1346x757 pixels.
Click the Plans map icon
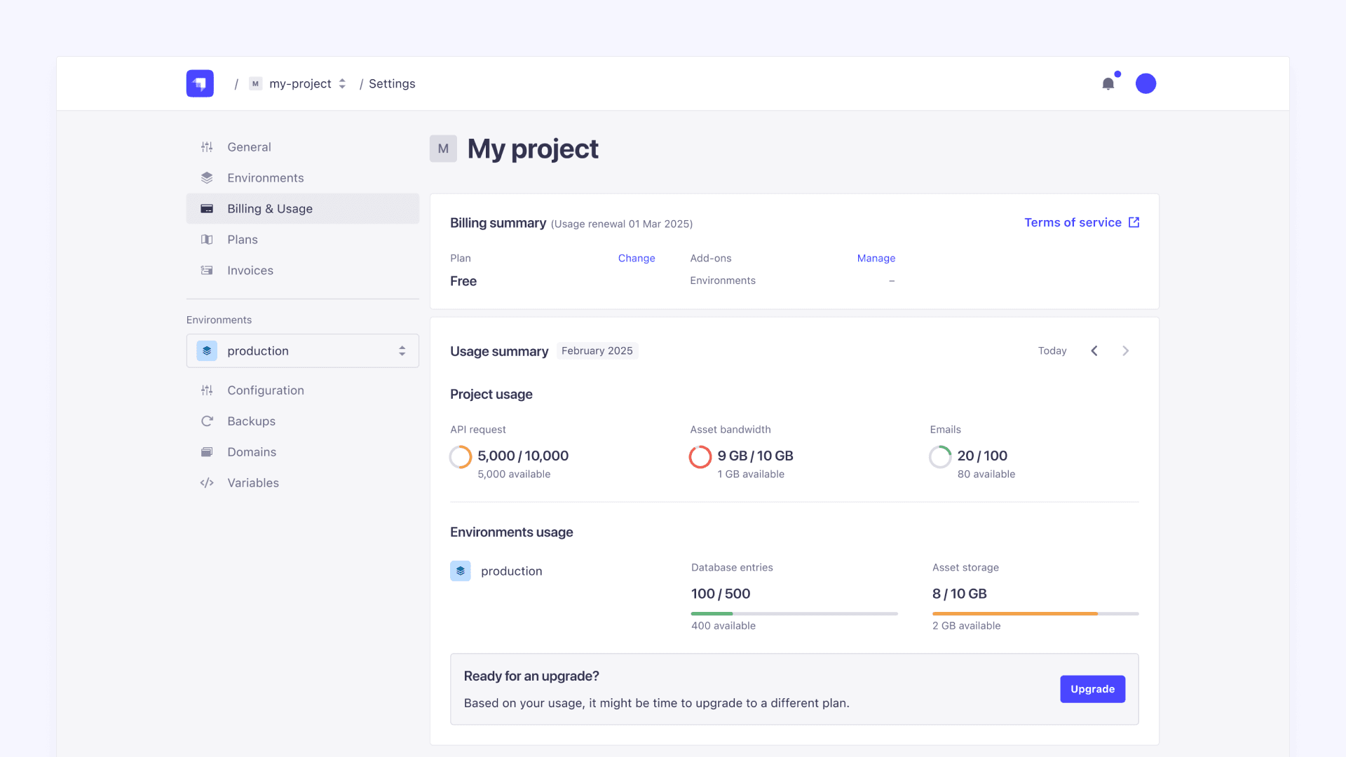207,240
